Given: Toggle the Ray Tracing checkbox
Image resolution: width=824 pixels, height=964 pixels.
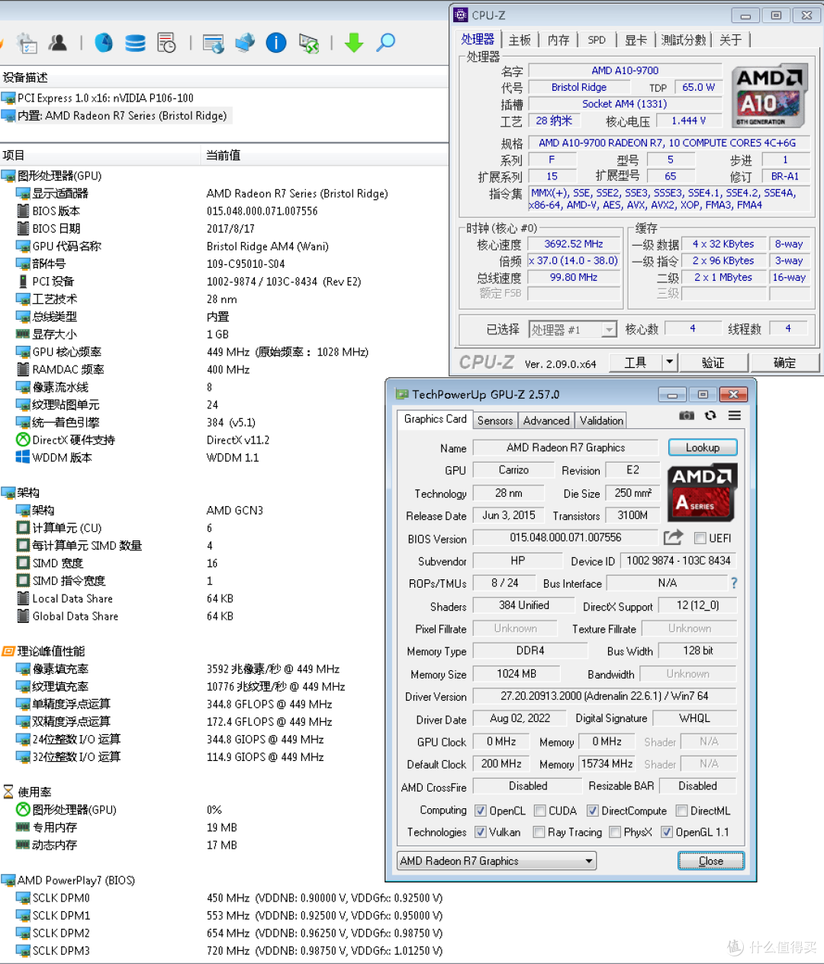Looking at the screenshot, I should (539, 832).
